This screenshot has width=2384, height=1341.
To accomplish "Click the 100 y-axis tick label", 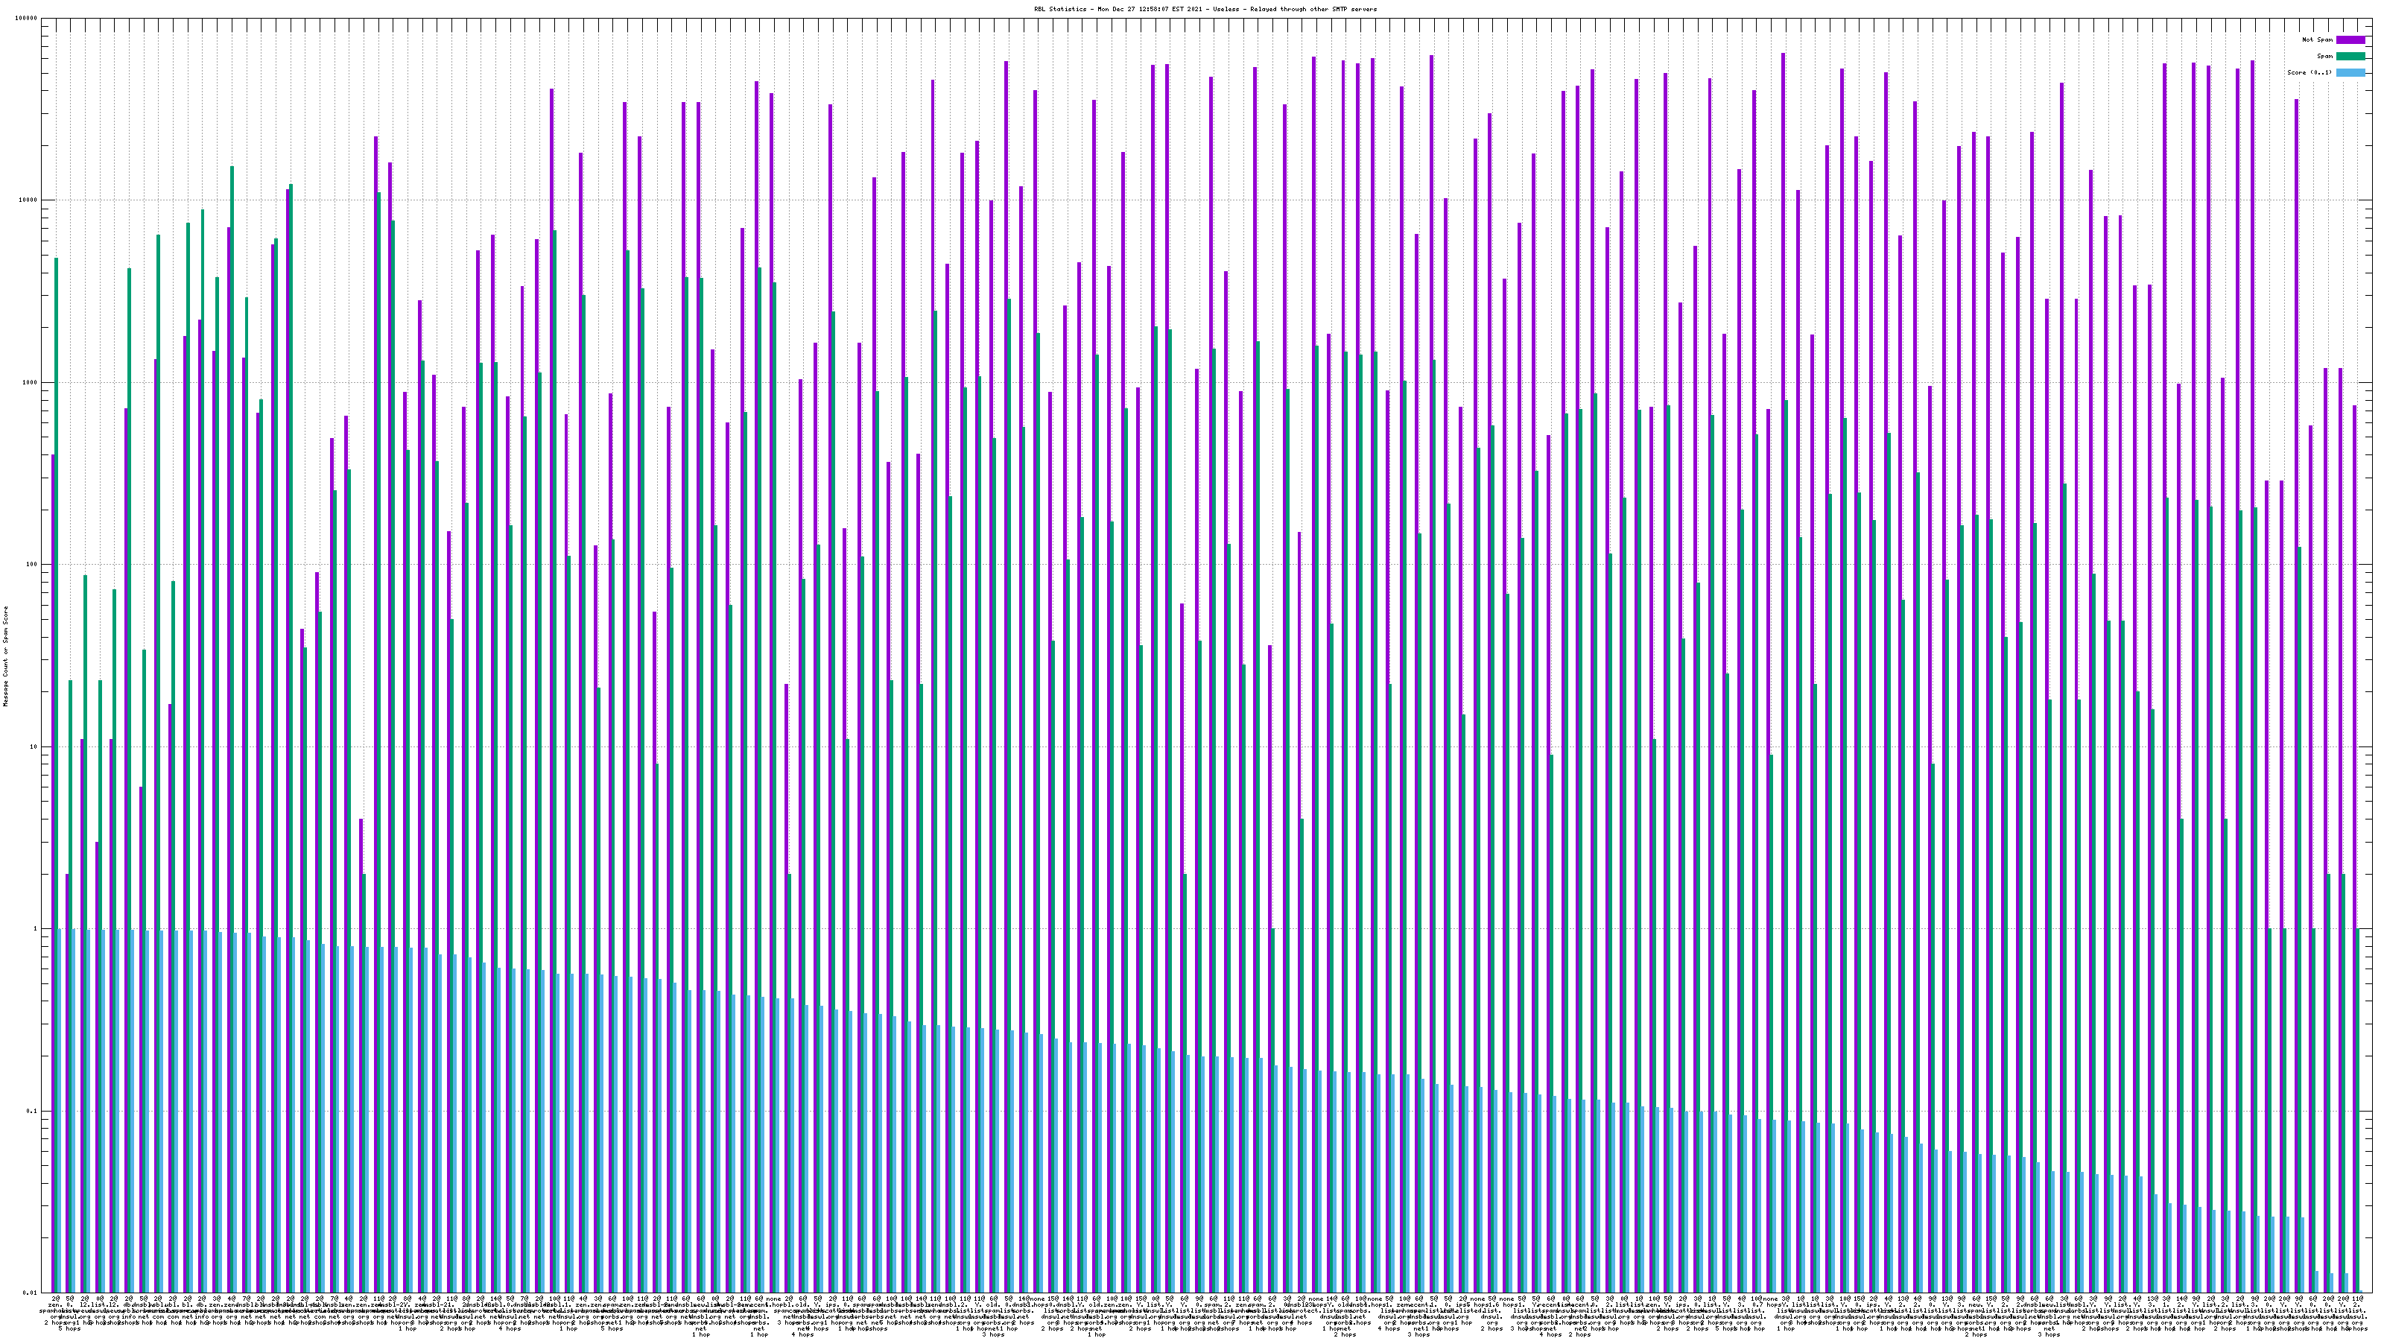I will [32, 565].
